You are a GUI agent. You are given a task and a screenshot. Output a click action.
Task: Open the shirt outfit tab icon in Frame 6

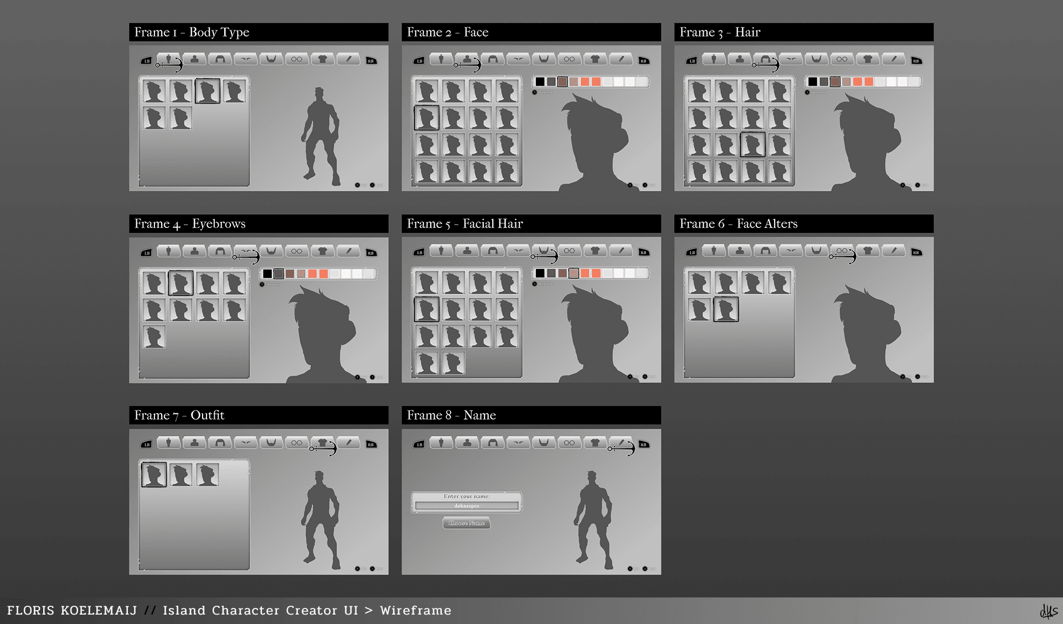click(868, 251)
